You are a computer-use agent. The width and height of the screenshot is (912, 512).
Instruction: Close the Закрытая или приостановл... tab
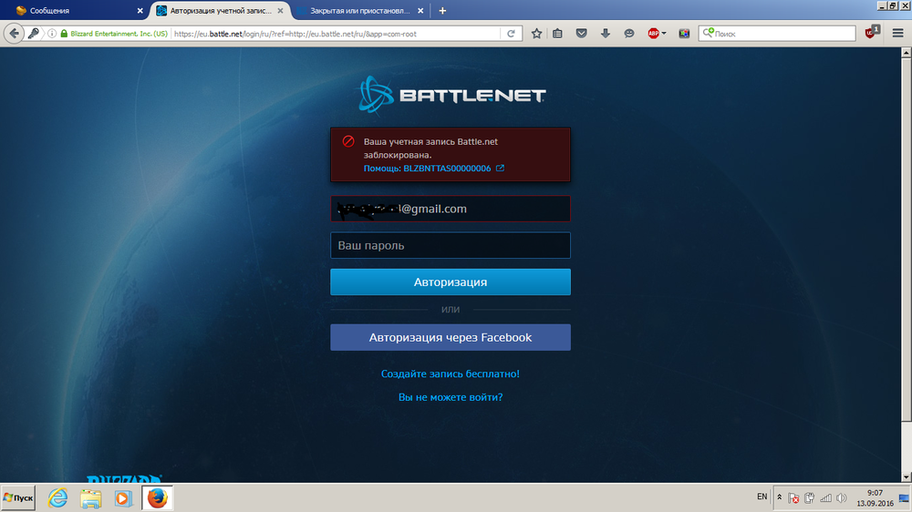[x=420, y=10]
